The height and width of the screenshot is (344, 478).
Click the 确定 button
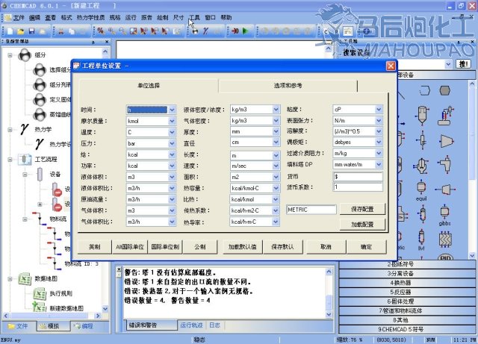click(366, 246)
